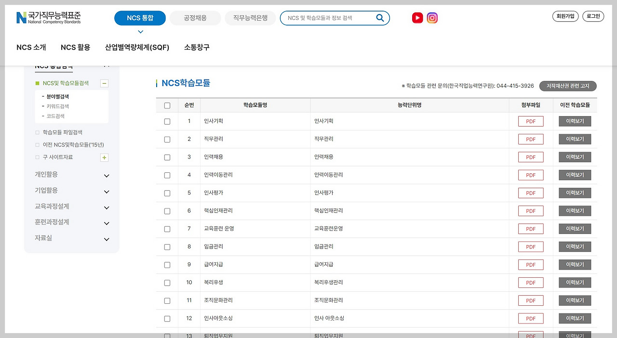Open the NCS 활용 menu

coord(75,47)
